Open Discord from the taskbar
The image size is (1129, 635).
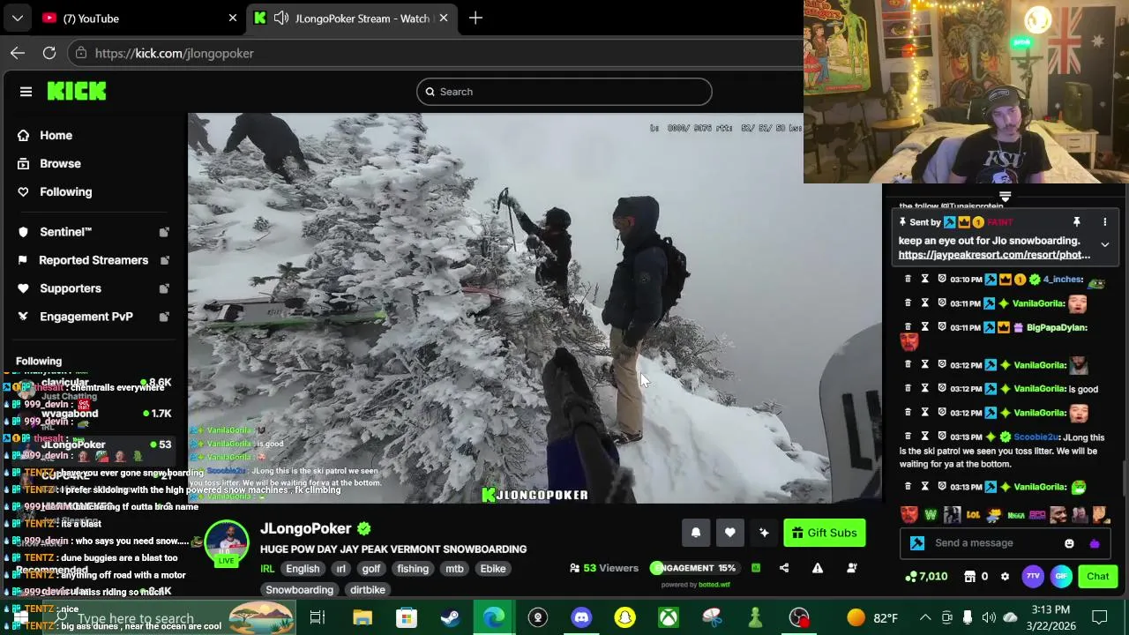pos(581,617)
